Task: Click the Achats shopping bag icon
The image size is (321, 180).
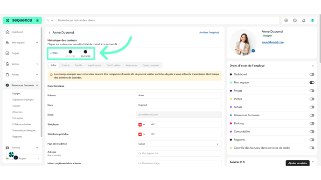Action: [x=7, y=74]
